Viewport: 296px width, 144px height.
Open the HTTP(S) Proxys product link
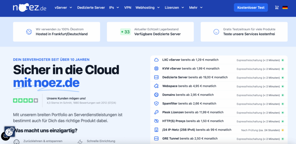193,121
